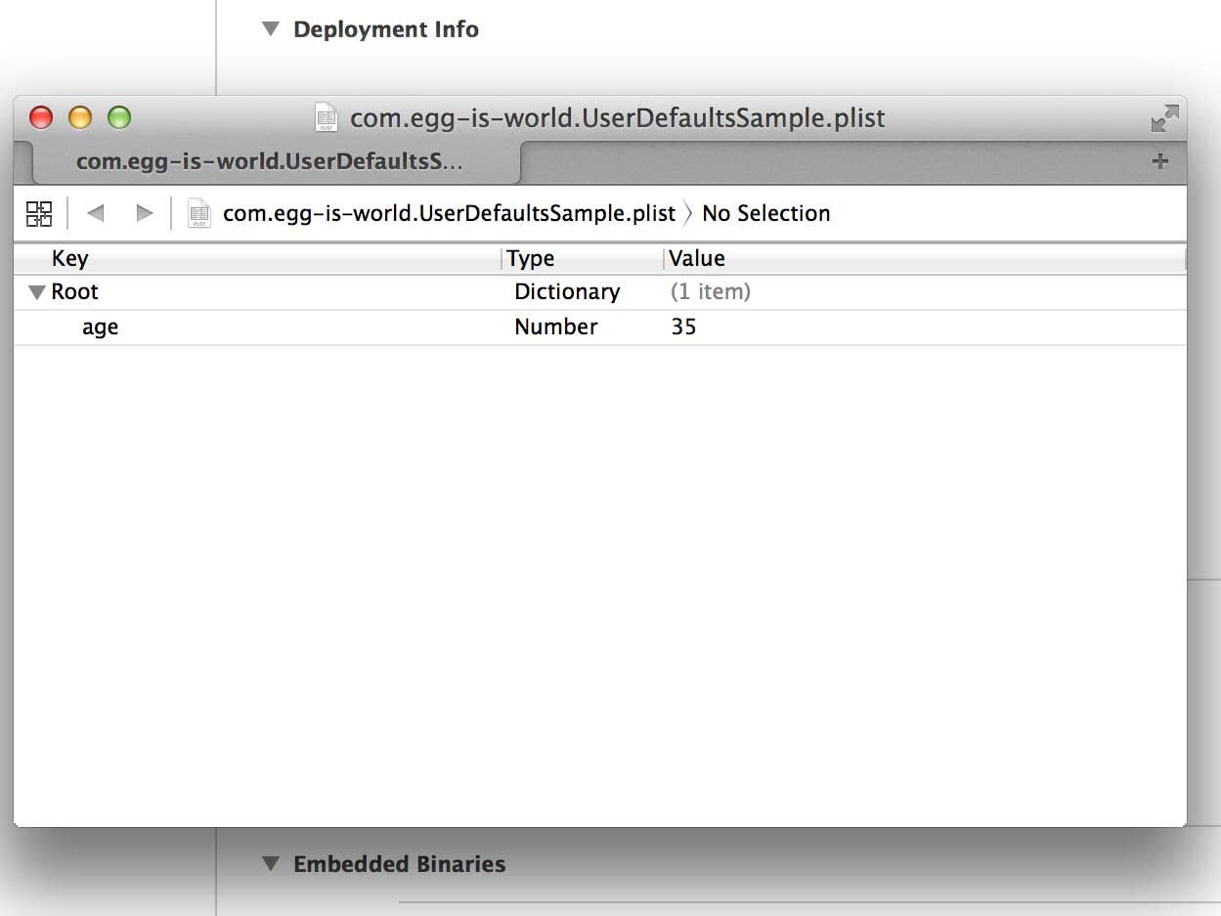The height and width of the screenshot is (916, 1221).
Task: Select the com.egg-is-world.UserDefaultsS... tab
Action: point(277,162)
